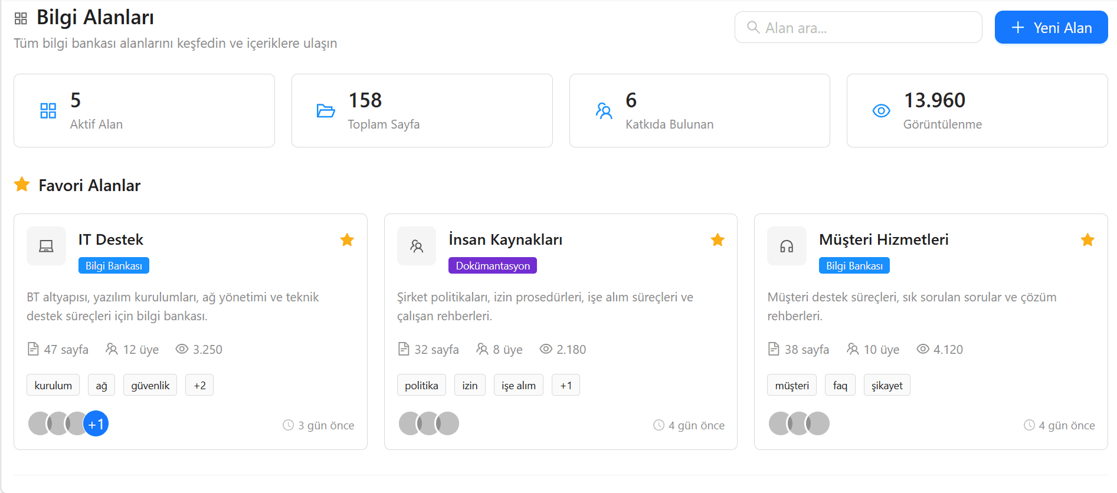Click the İnsan Kaynakları description text
Viewport: 1117px width, 493px height.
[x=545, y=307]
